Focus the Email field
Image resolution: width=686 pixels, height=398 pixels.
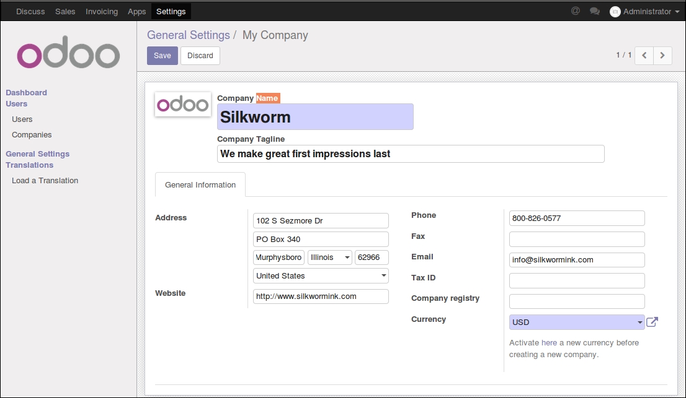(577, 260)
